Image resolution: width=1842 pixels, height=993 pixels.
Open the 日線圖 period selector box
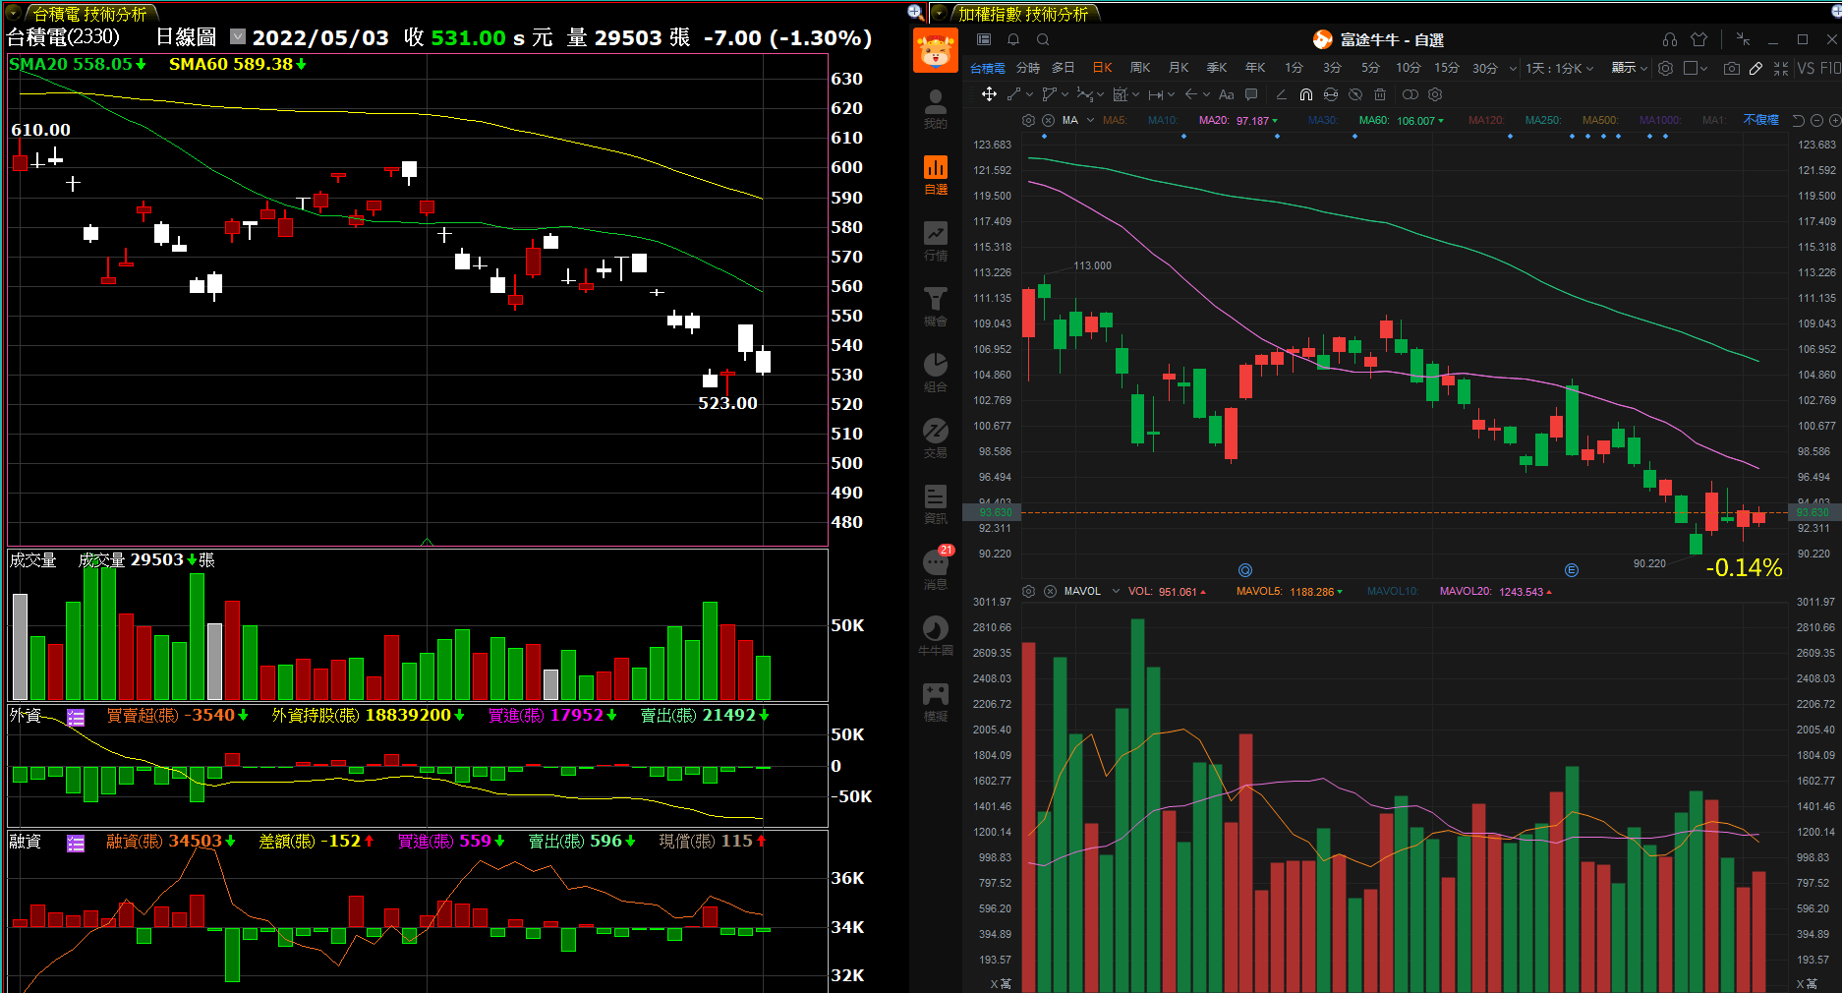point(238,36)
